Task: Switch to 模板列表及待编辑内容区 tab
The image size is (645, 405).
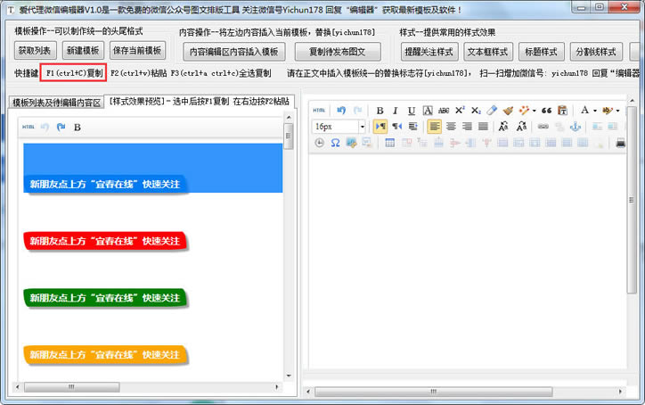Action: pyautogui.click(x=56, y=103)
